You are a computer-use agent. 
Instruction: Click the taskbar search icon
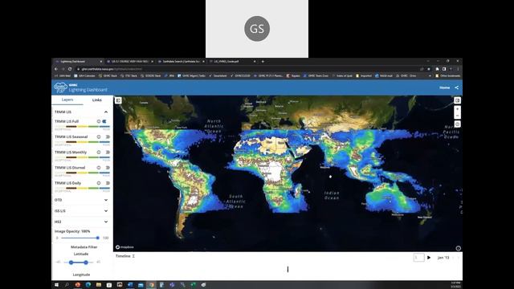(67, 285)
